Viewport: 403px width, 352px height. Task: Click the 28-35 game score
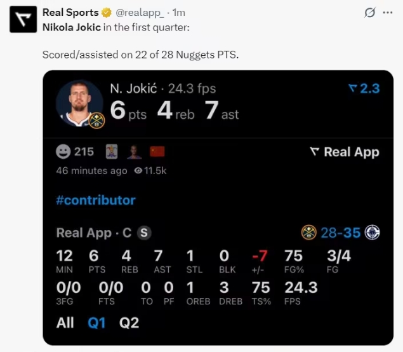340,233
